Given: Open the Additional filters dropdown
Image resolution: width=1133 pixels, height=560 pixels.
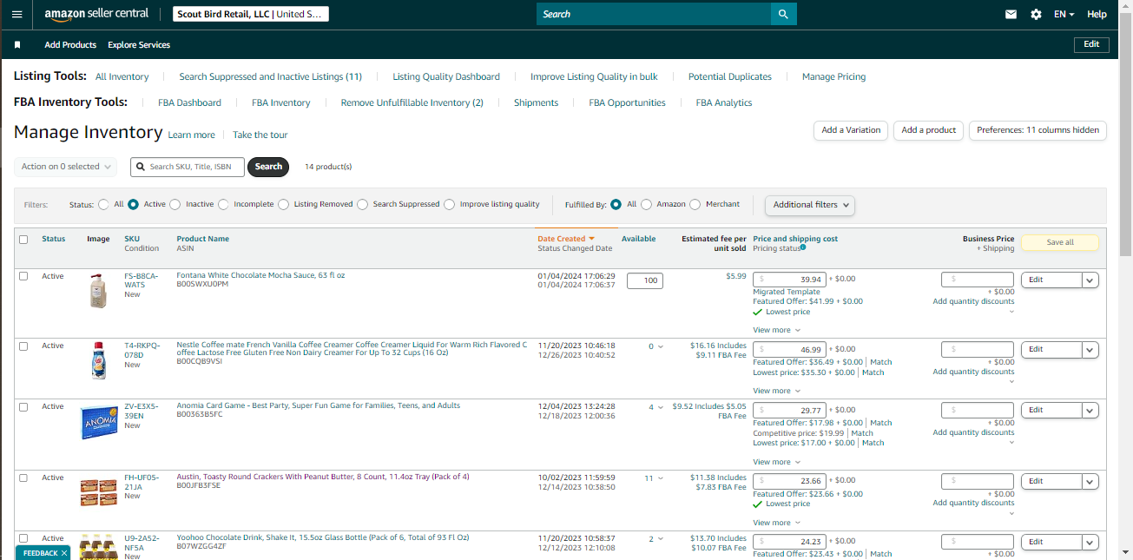Looking at the screenshot, I should point(809,205).
